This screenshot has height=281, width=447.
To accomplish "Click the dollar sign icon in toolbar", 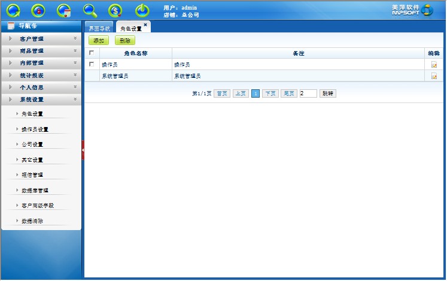I will coord(115,10).
